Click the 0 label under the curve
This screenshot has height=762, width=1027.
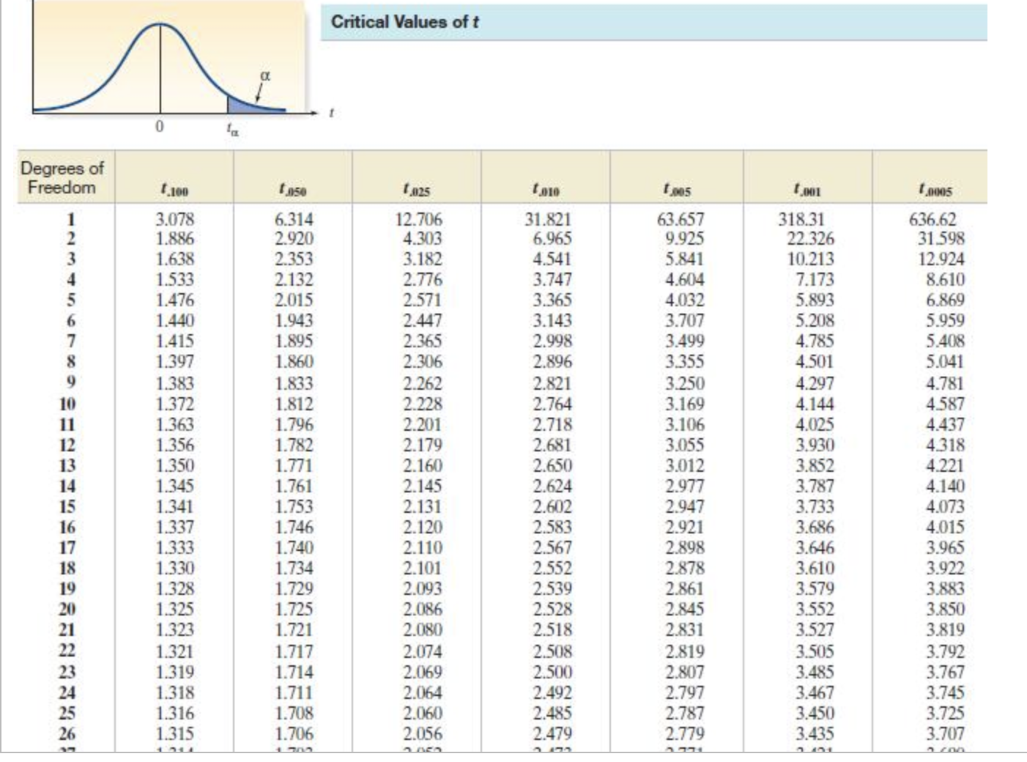[x=160, y=127]
